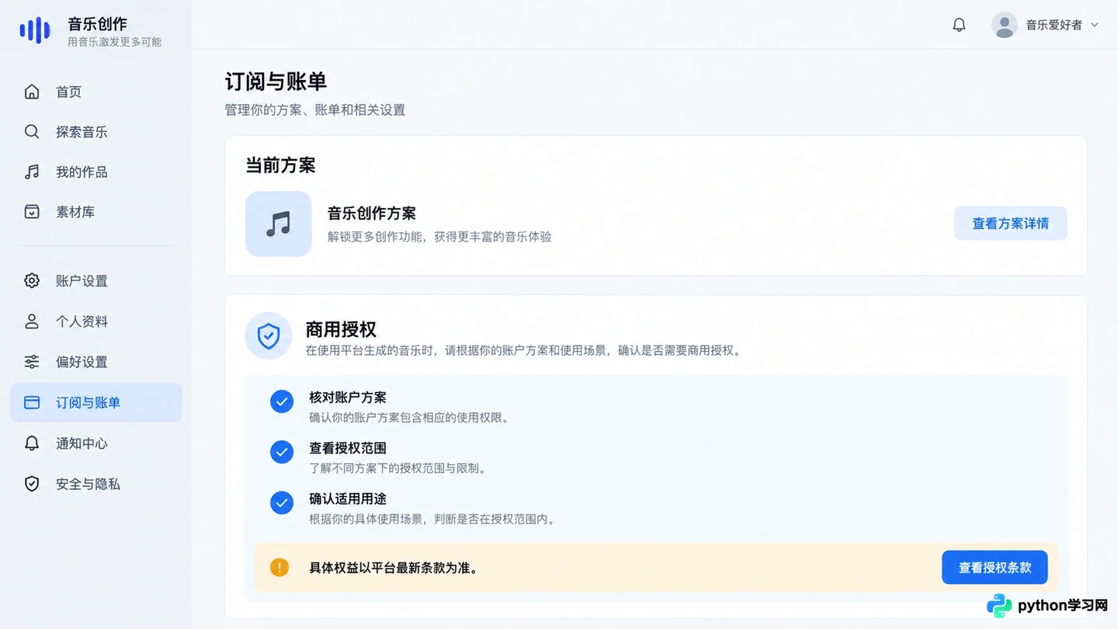
Task: Open 账户设置 in the sidebar
Action: tap(96, 281)
